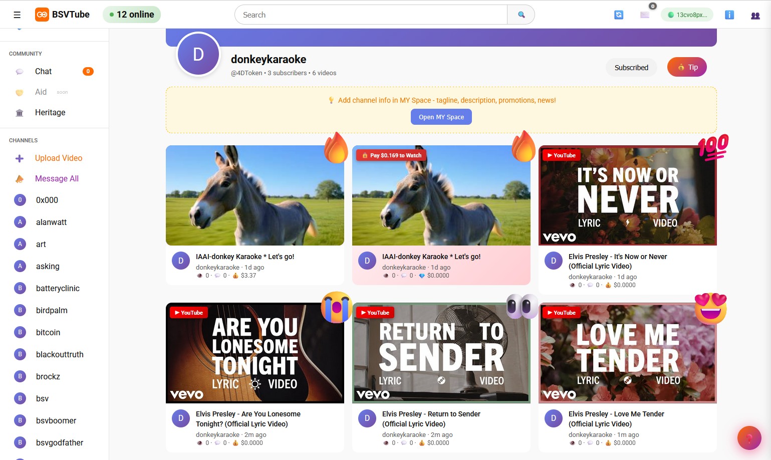Viewport: 771px width, 460px height.
Task: Click the fire emoji on first donkey video
Action: (x=336, y=148)
